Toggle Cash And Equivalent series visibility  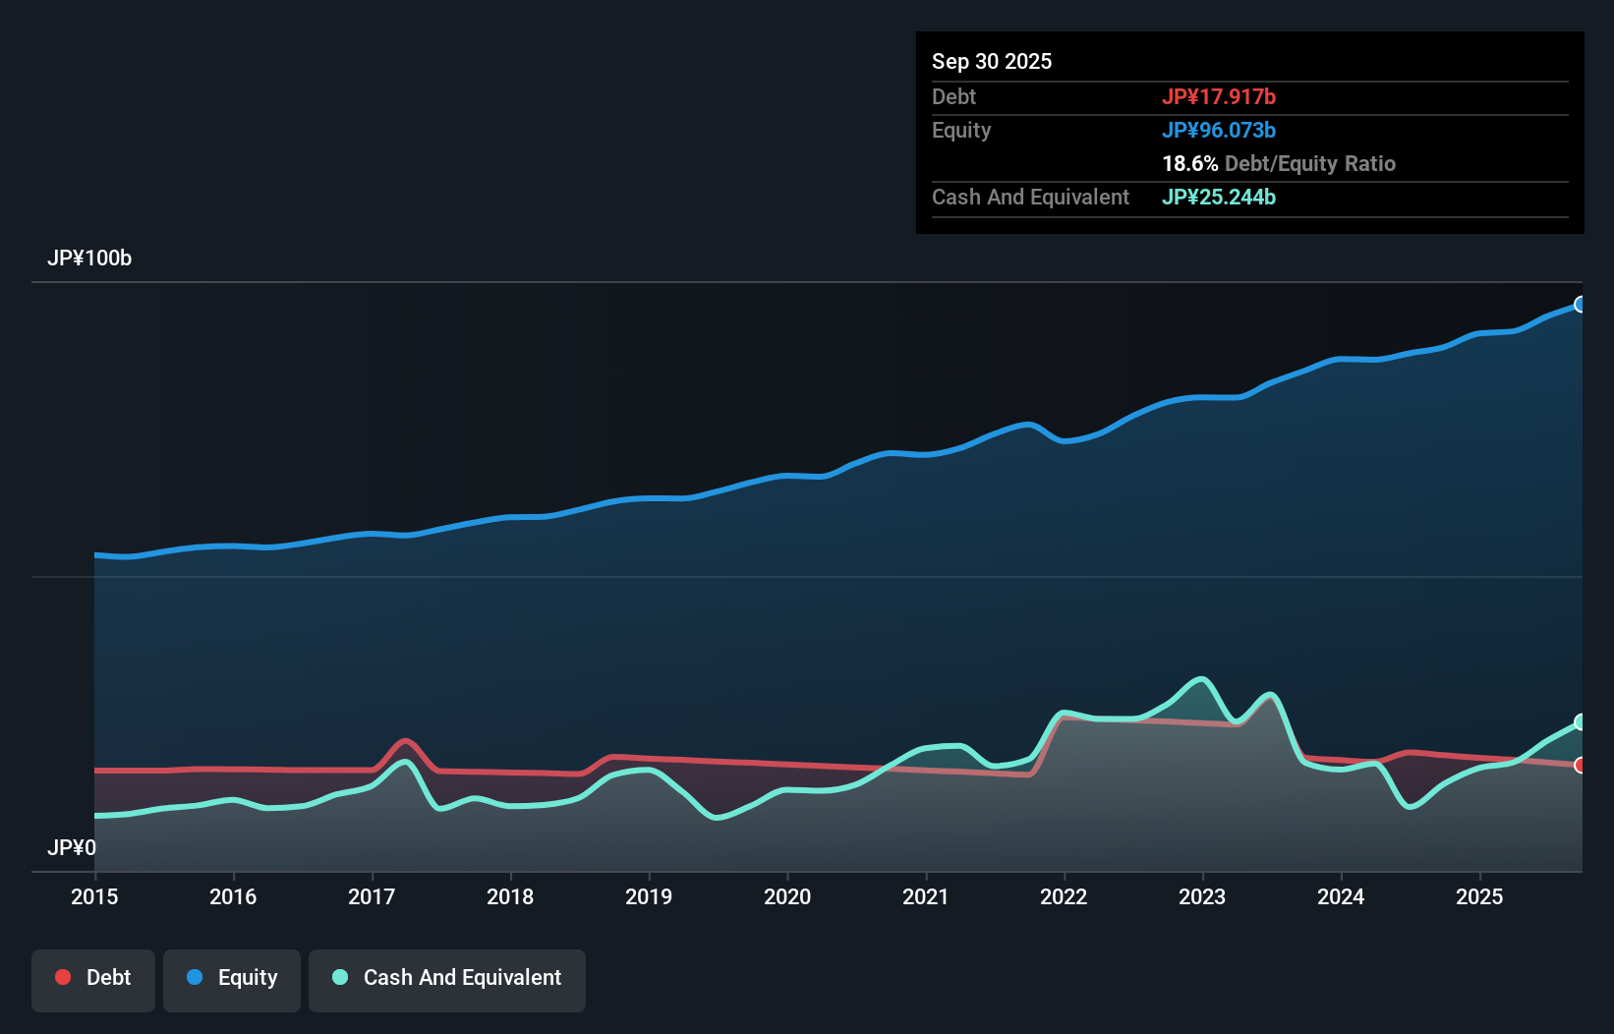point(447,978)
